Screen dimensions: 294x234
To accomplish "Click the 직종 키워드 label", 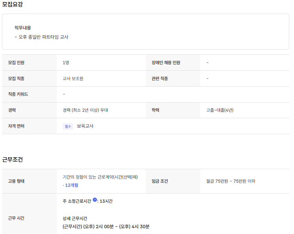I will (18, 94).
